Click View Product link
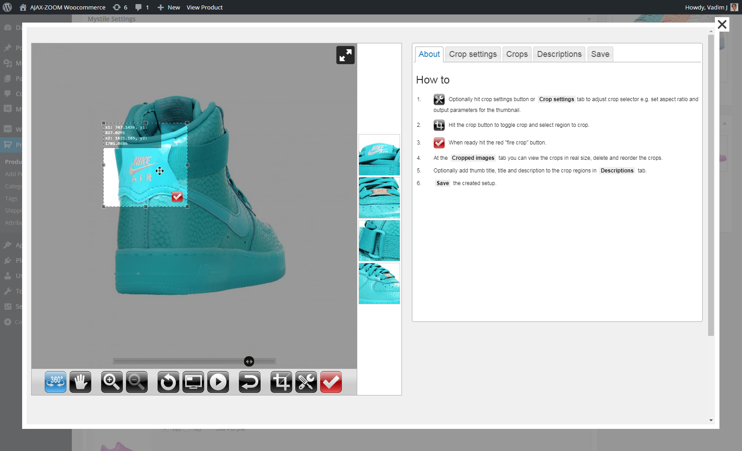The height and width of the screenshot is (451, 742). 205,7
